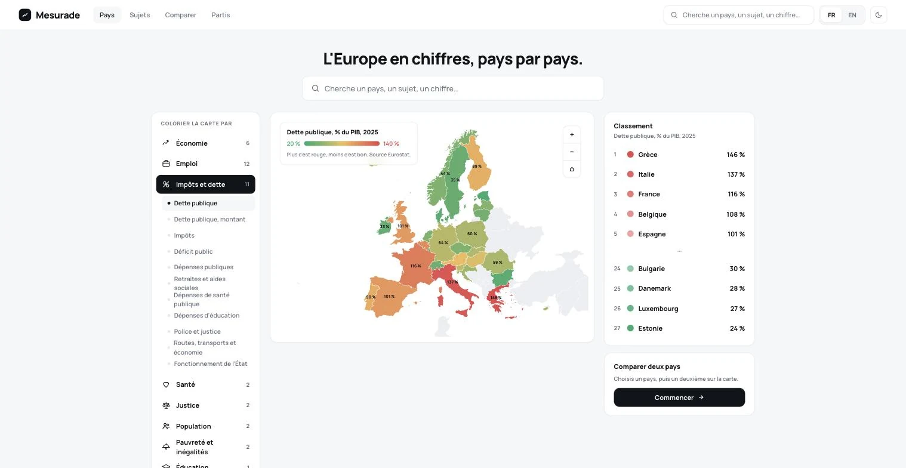
Task: Click the Population people icon
Action: click(x=166, y=426)
